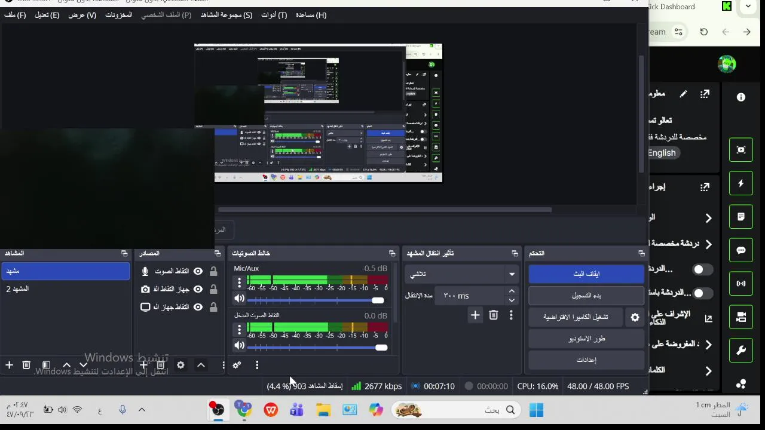Reload the Kick Dashboard browser page
Viewport: 765px width, 430px height.
click(x=704, y=32)
